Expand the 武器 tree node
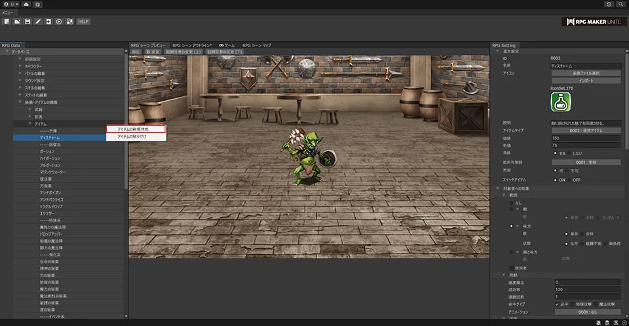 pyautogui.click(x=30, y=109)
